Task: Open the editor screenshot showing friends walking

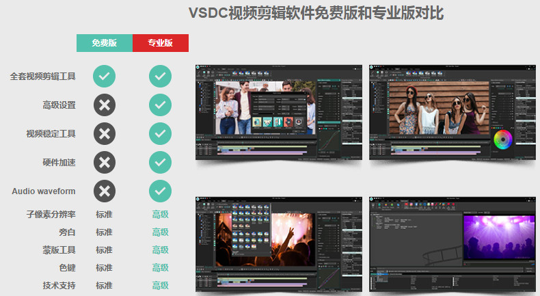Action: point(279,112)
